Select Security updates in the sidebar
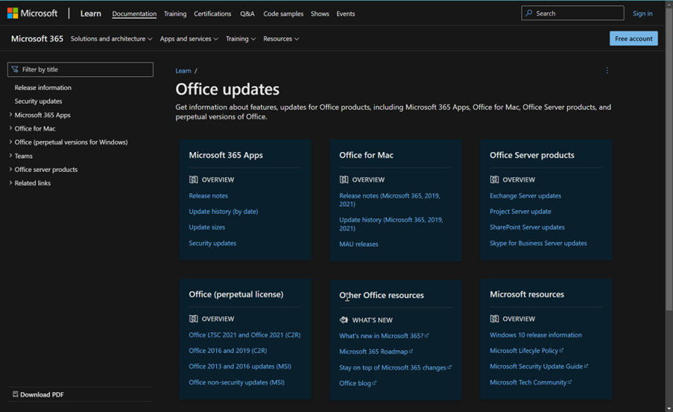This screenshot has height=412, width=673. 38,101
